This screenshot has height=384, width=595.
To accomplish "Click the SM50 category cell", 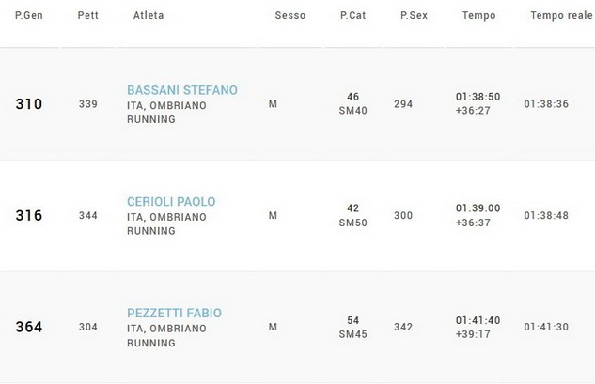I will point(353,223).
